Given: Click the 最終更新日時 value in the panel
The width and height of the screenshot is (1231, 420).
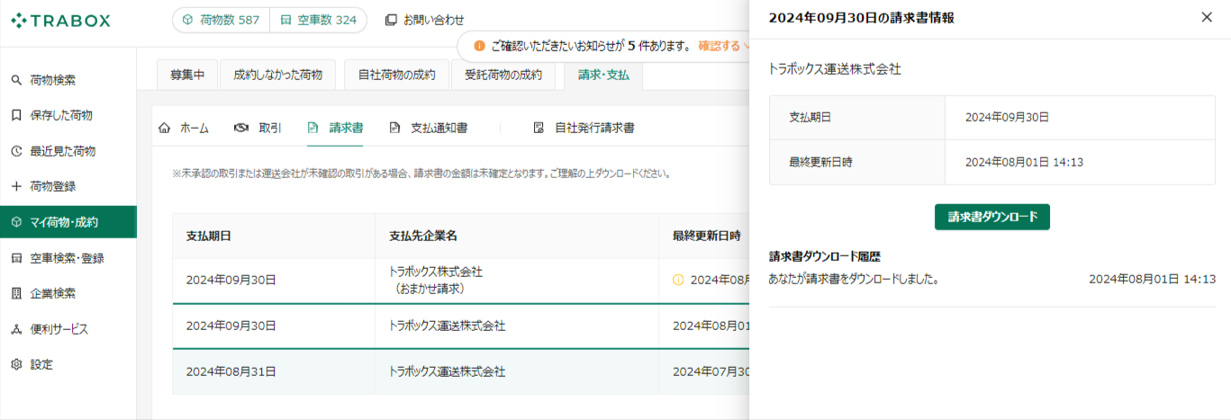Looking at the screenshot, I should tap(1024, 163).
